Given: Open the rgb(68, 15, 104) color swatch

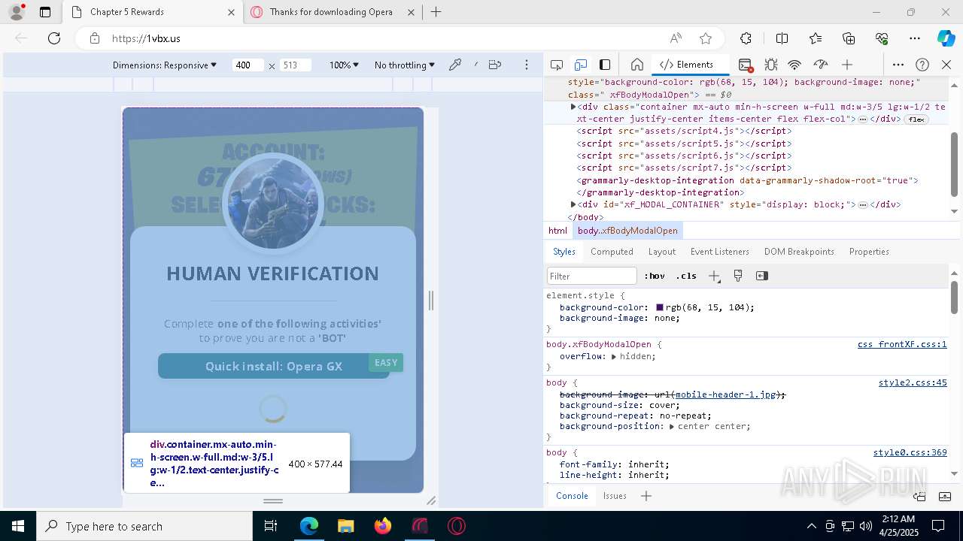Looking at the screenshot, I should click(x=660, y=307).
